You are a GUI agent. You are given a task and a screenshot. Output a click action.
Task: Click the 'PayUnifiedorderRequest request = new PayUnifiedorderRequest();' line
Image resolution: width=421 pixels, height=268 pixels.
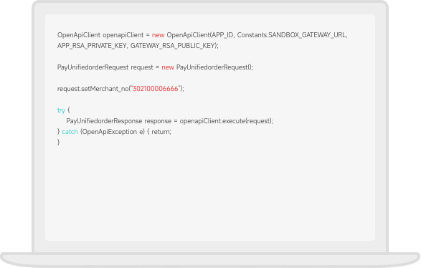pyautogui.click(x=155, y=67)
